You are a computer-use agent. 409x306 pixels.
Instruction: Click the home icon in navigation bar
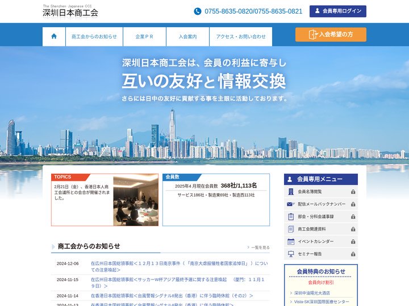coord(54,36)
